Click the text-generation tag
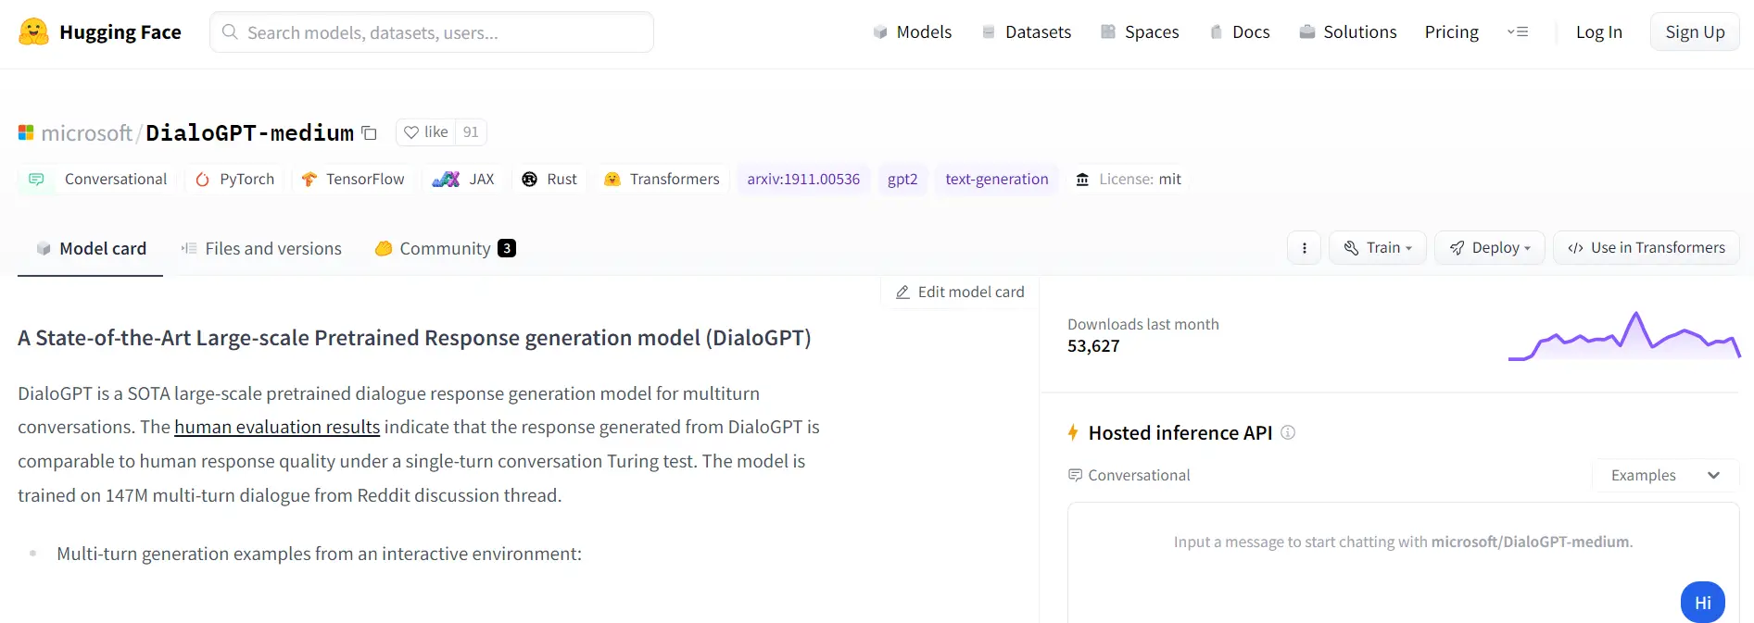 [997, 180]
